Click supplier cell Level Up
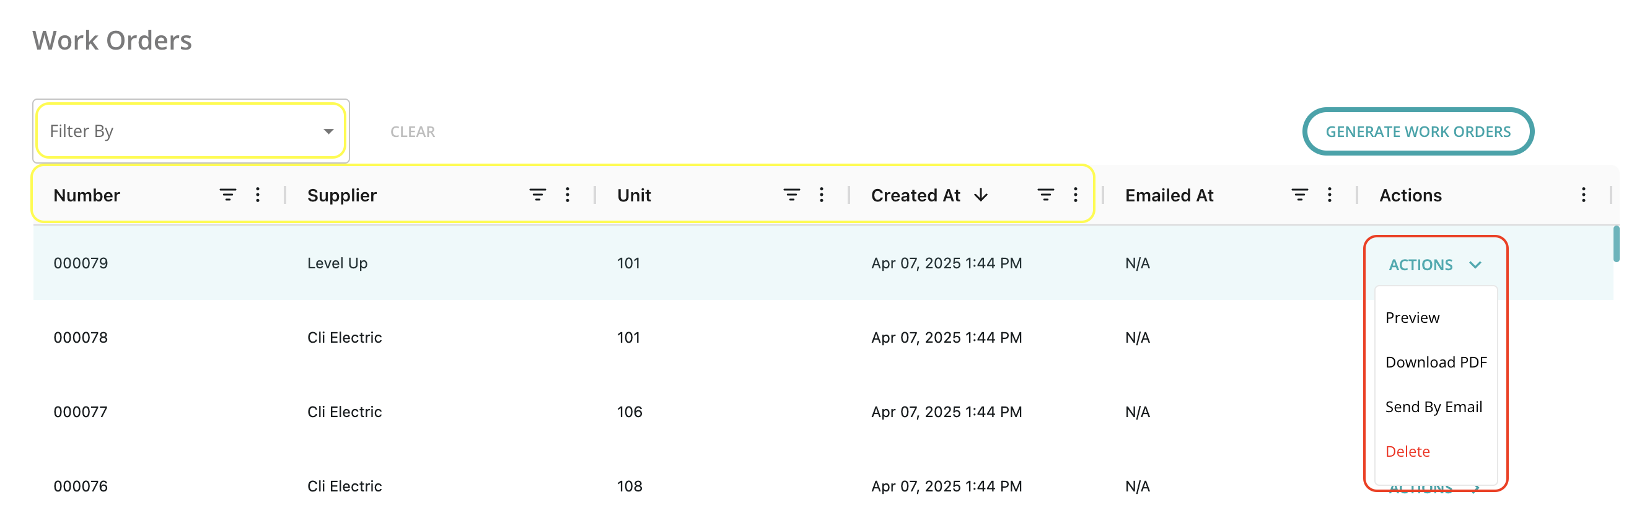 (337, 263)
